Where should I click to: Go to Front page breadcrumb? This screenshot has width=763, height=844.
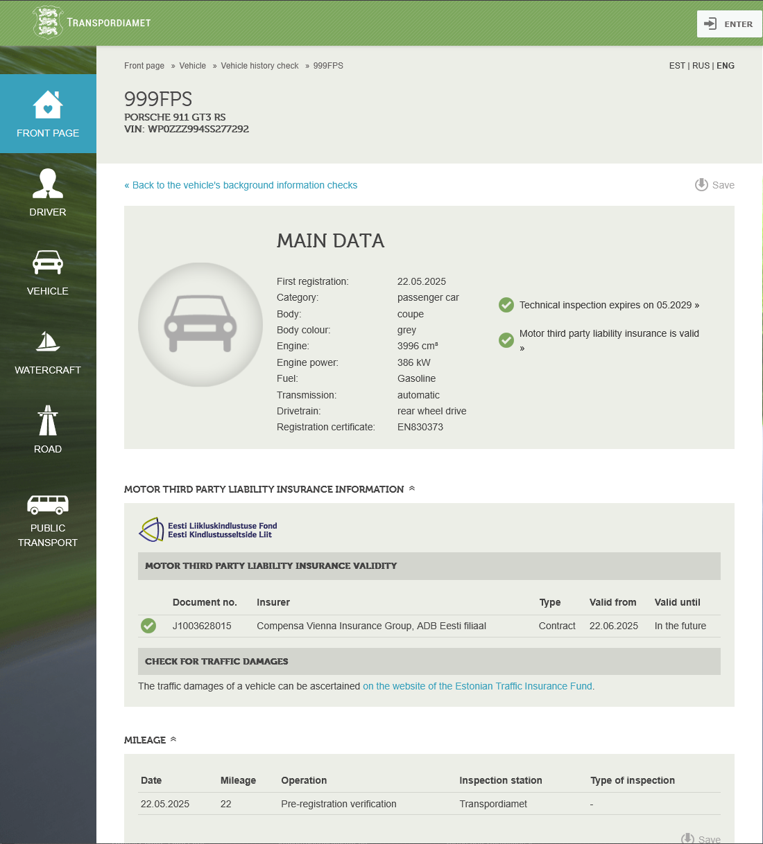144,66
